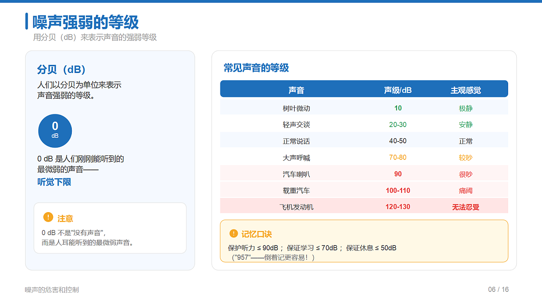Click the orange warning icon beside 注意
The width and height of the screenshot is (542, 304).
click(x=48, y=218)
